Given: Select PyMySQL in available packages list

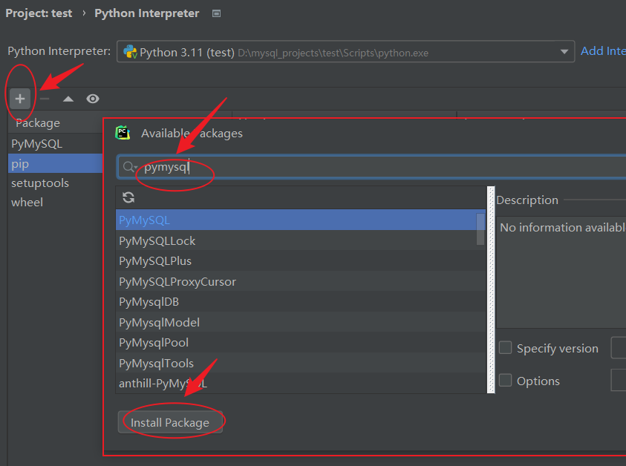Looking at the screenshot, I should [301, 220].
